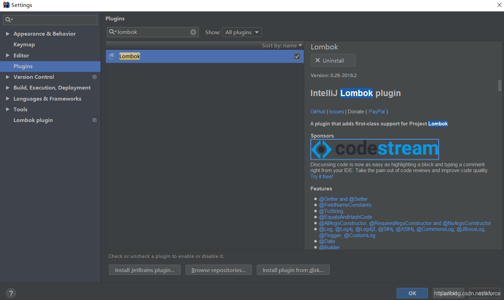
Task: Open the @Flogger link
Action: pos(330,235)
